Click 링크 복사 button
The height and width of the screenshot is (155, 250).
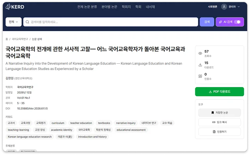pyautogui.click(x=220, y=122)
